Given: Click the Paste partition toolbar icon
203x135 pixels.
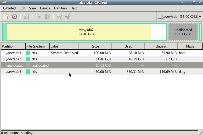Looking at the screenshot, I should pyautogui.click(x=47, y=16).
